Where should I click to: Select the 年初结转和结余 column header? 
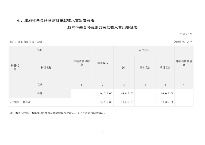[81, 63]
